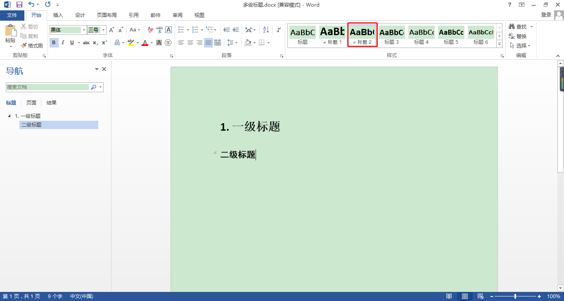This screenshot has height=301, width=564.
Task: Increase paragraph indent
Action: click(x=236, y=30)
